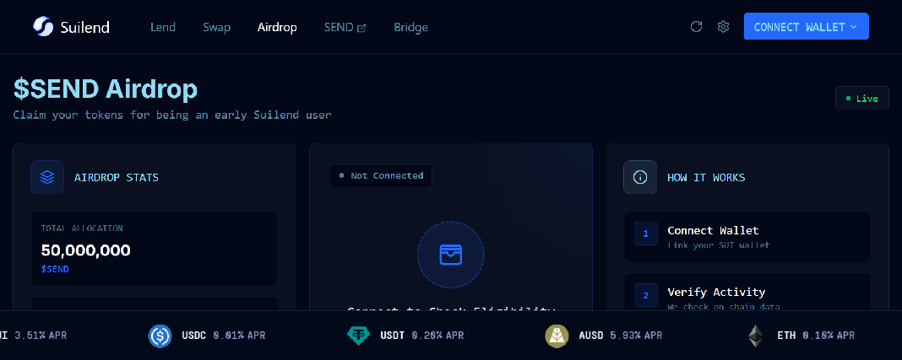Viewport: 902px width, 360px height.
Task: Click ETH 0.10% APR ticker text
Action: (816, 336)
